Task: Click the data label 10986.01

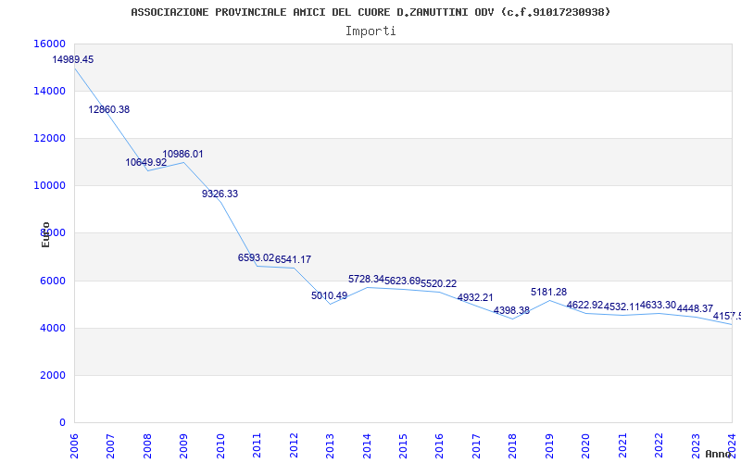Action: coord(182,154)
